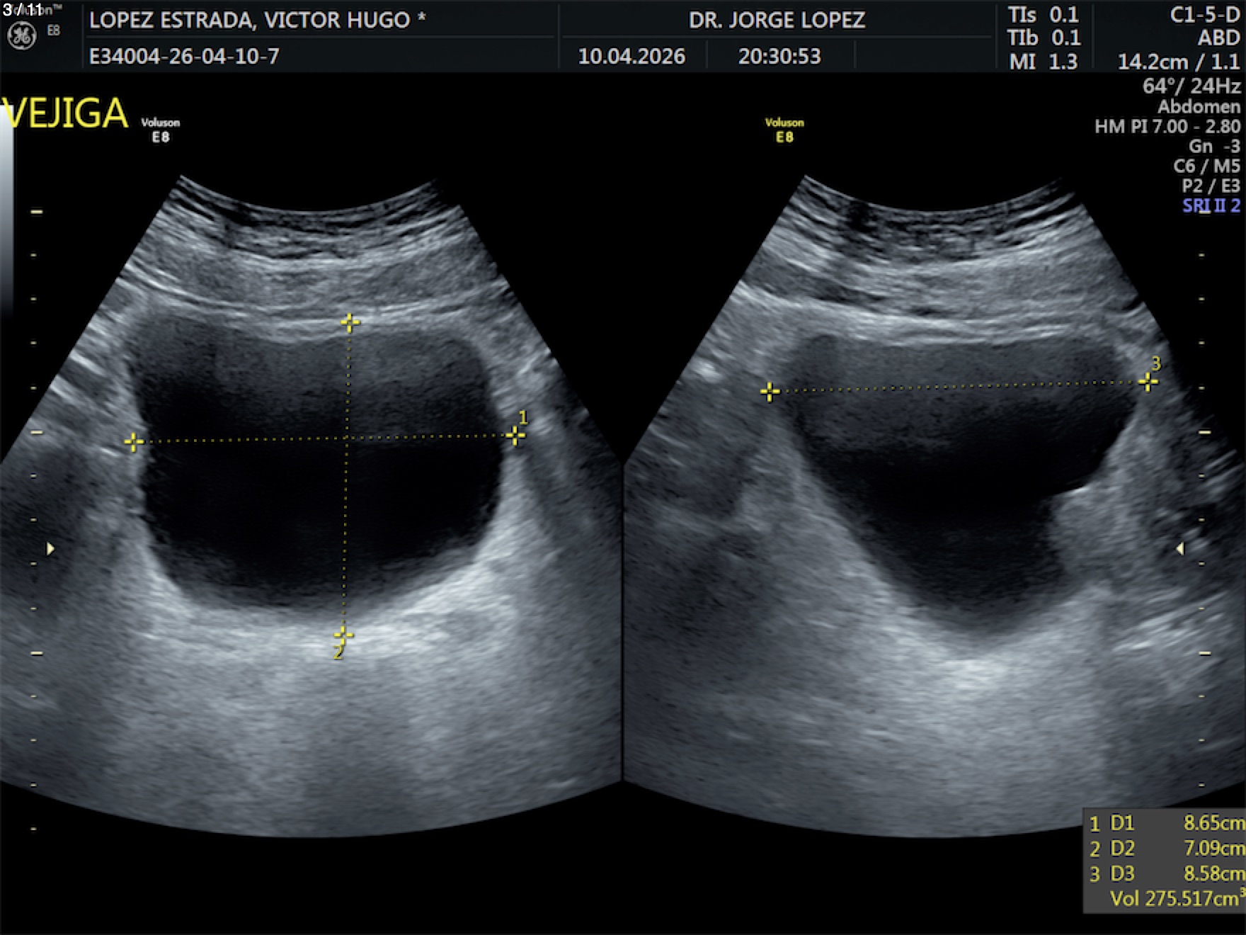Click the patient name LOPEZ ESTRADA field
The height and width of the screenshot is (935, 1246).
pyautogui.click(x=257, y=20)
